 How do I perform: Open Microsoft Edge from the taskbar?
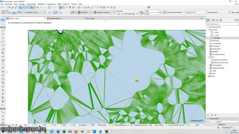pos(52,131)
